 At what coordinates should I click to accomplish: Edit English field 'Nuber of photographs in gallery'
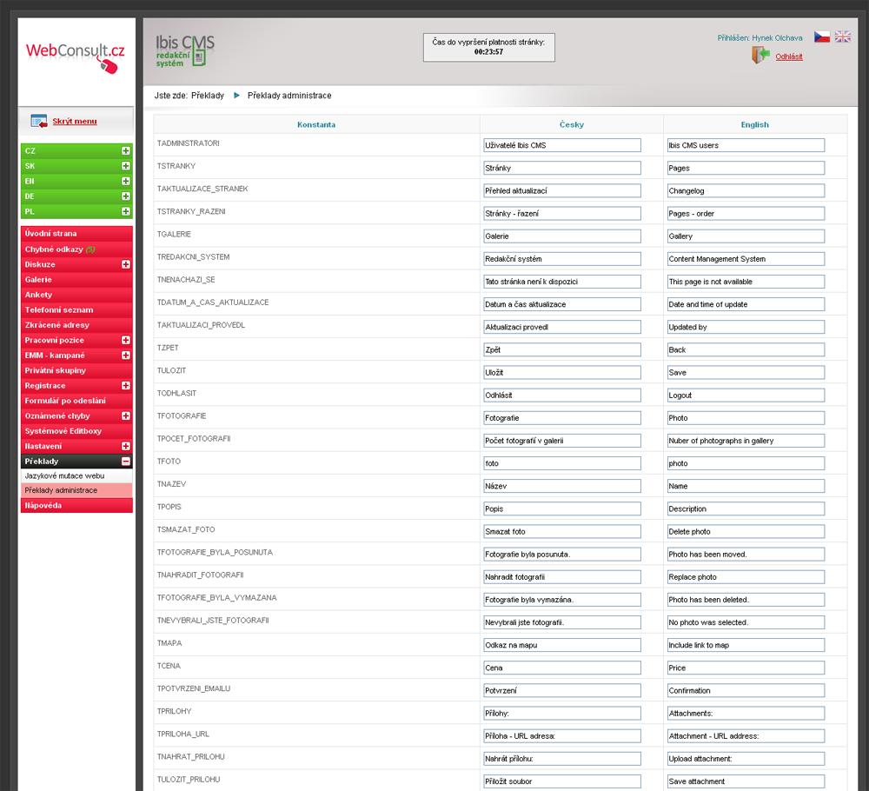click(746, 441)
